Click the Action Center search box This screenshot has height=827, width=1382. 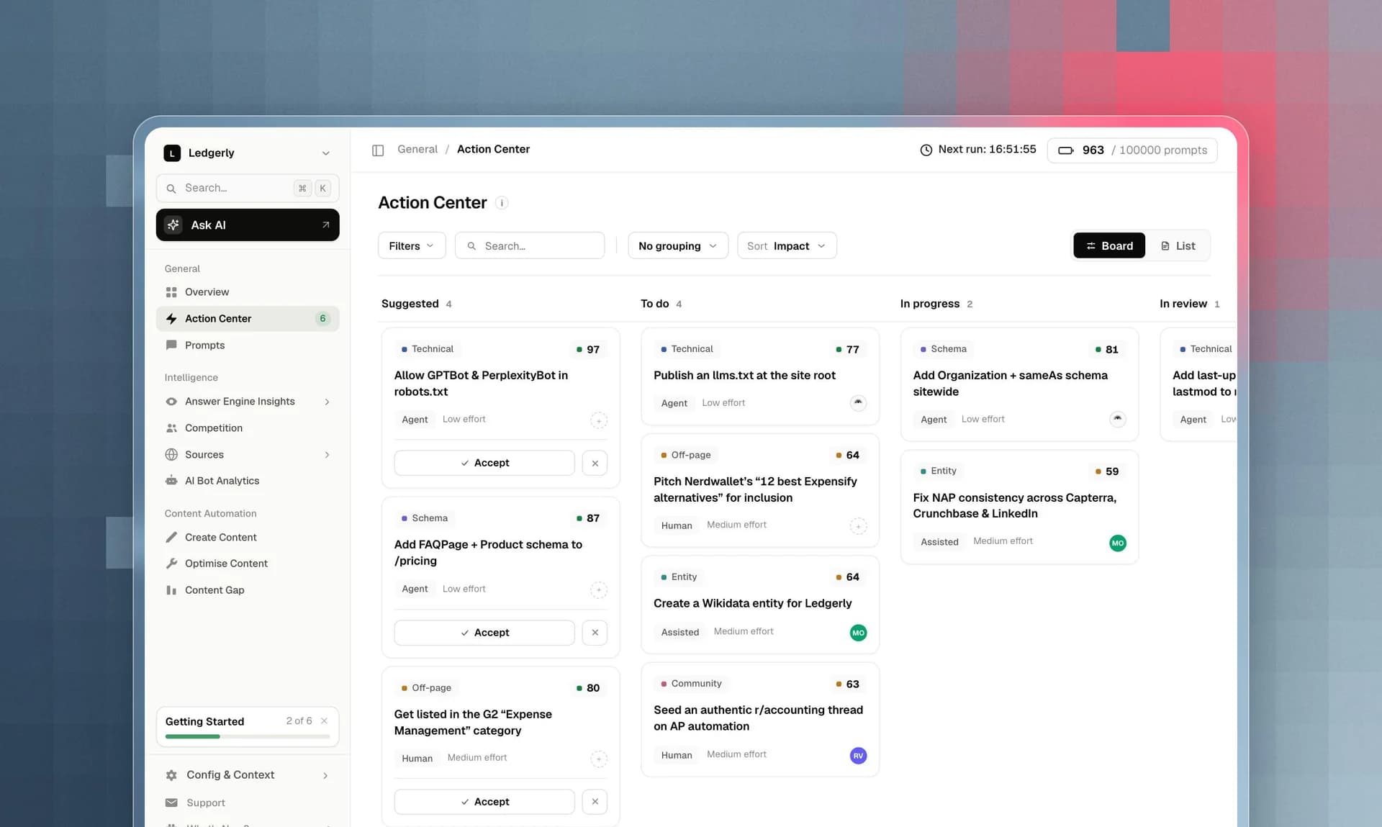[x=530, y=246]
